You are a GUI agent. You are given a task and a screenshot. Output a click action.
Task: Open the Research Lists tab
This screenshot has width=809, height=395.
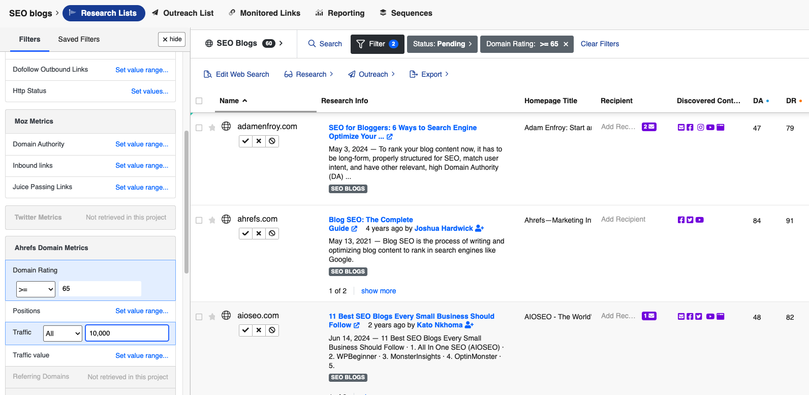tap(104, 13)
